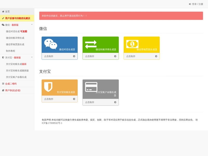Click the home icon beside 首页
Viewport: 208px width, 156px height.
(3, 11)
